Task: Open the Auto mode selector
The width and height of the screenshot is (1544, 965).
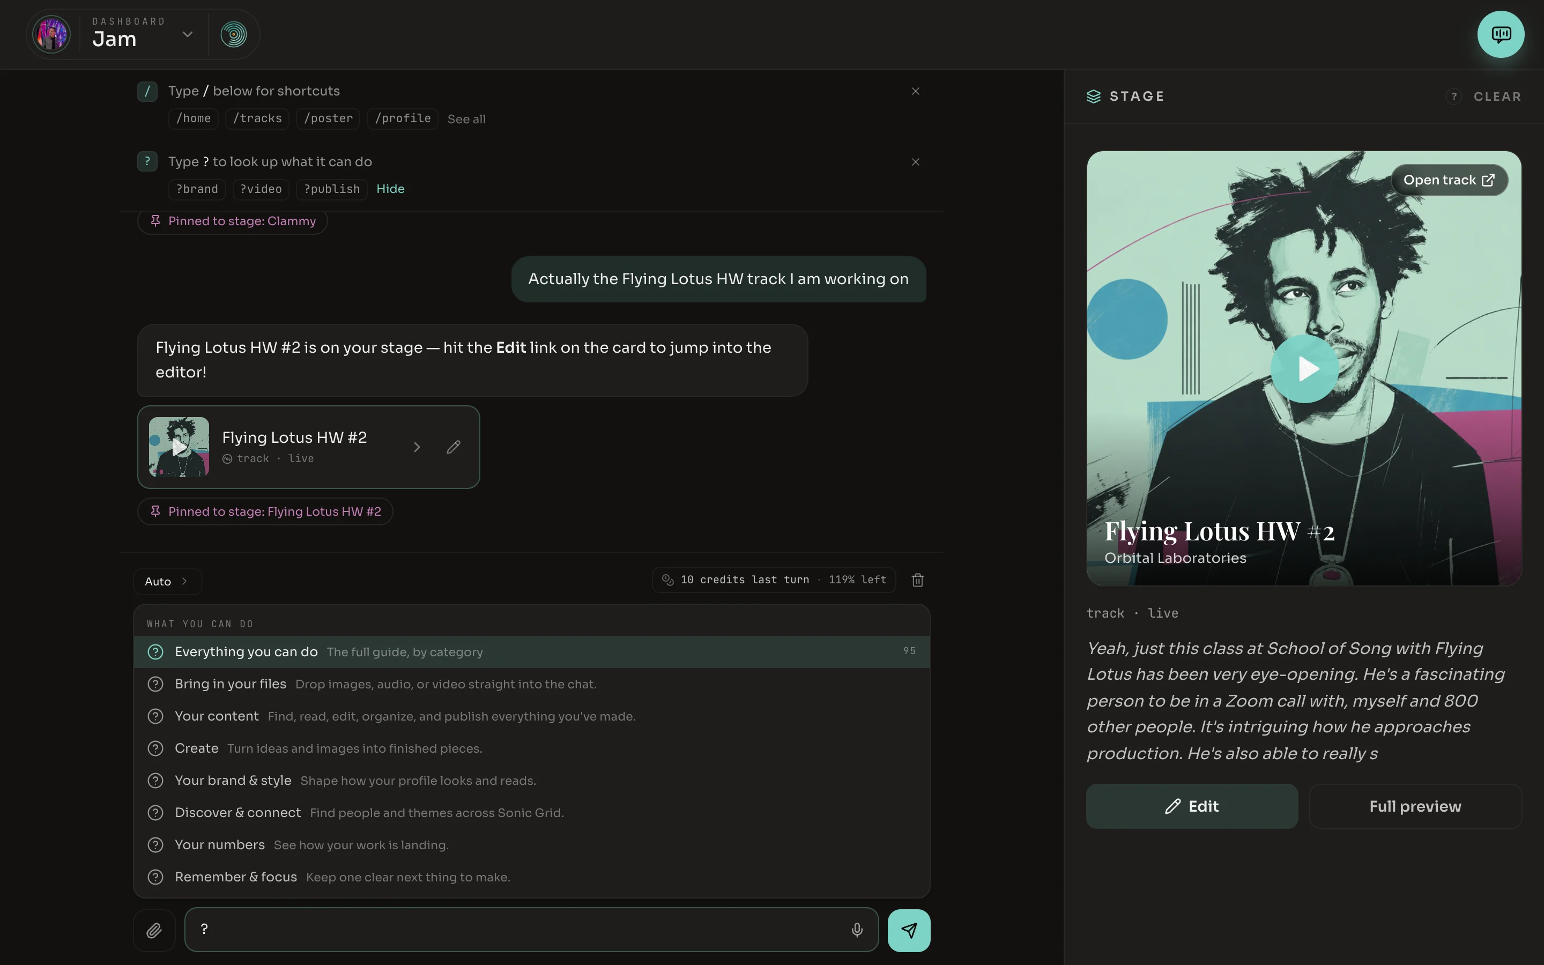Action: tap(168, 582)
